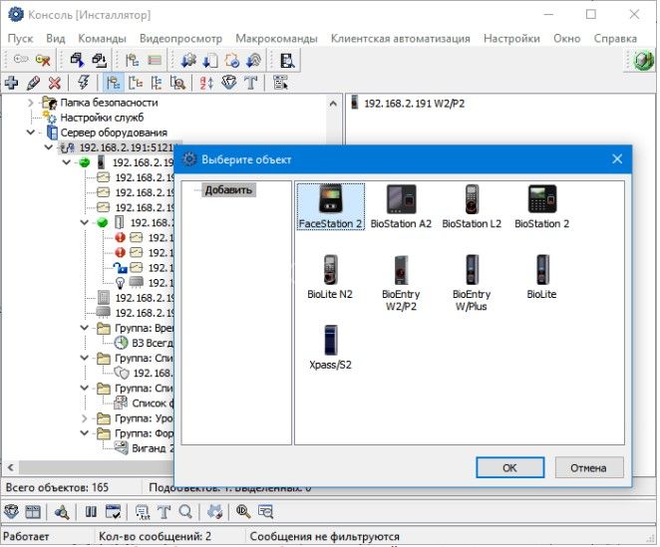
Task: Click the key with red X icon
Action: [x=43, y=61]
